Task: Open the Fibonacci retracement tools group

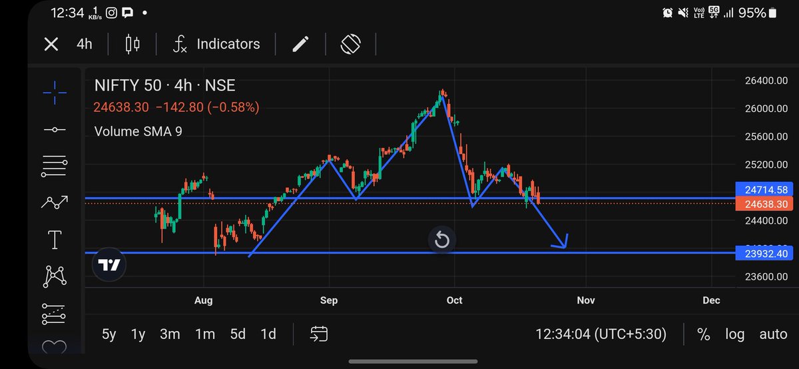Action: coord(55,167)
